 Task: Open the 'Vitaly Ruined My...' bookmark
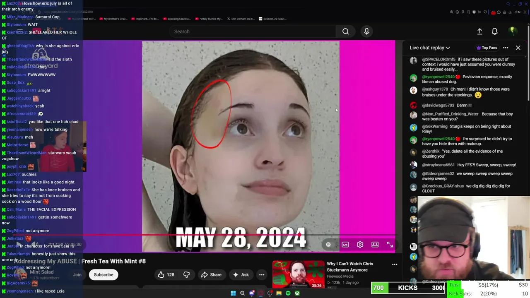208,19
